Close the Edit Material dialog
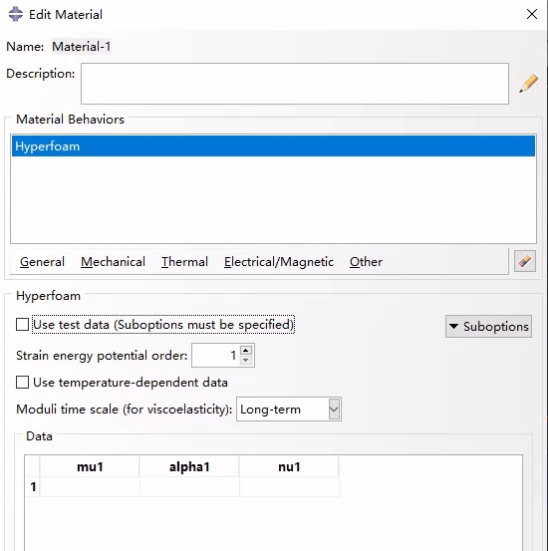This screenshot has width=548, height=551. coord(532,14)
